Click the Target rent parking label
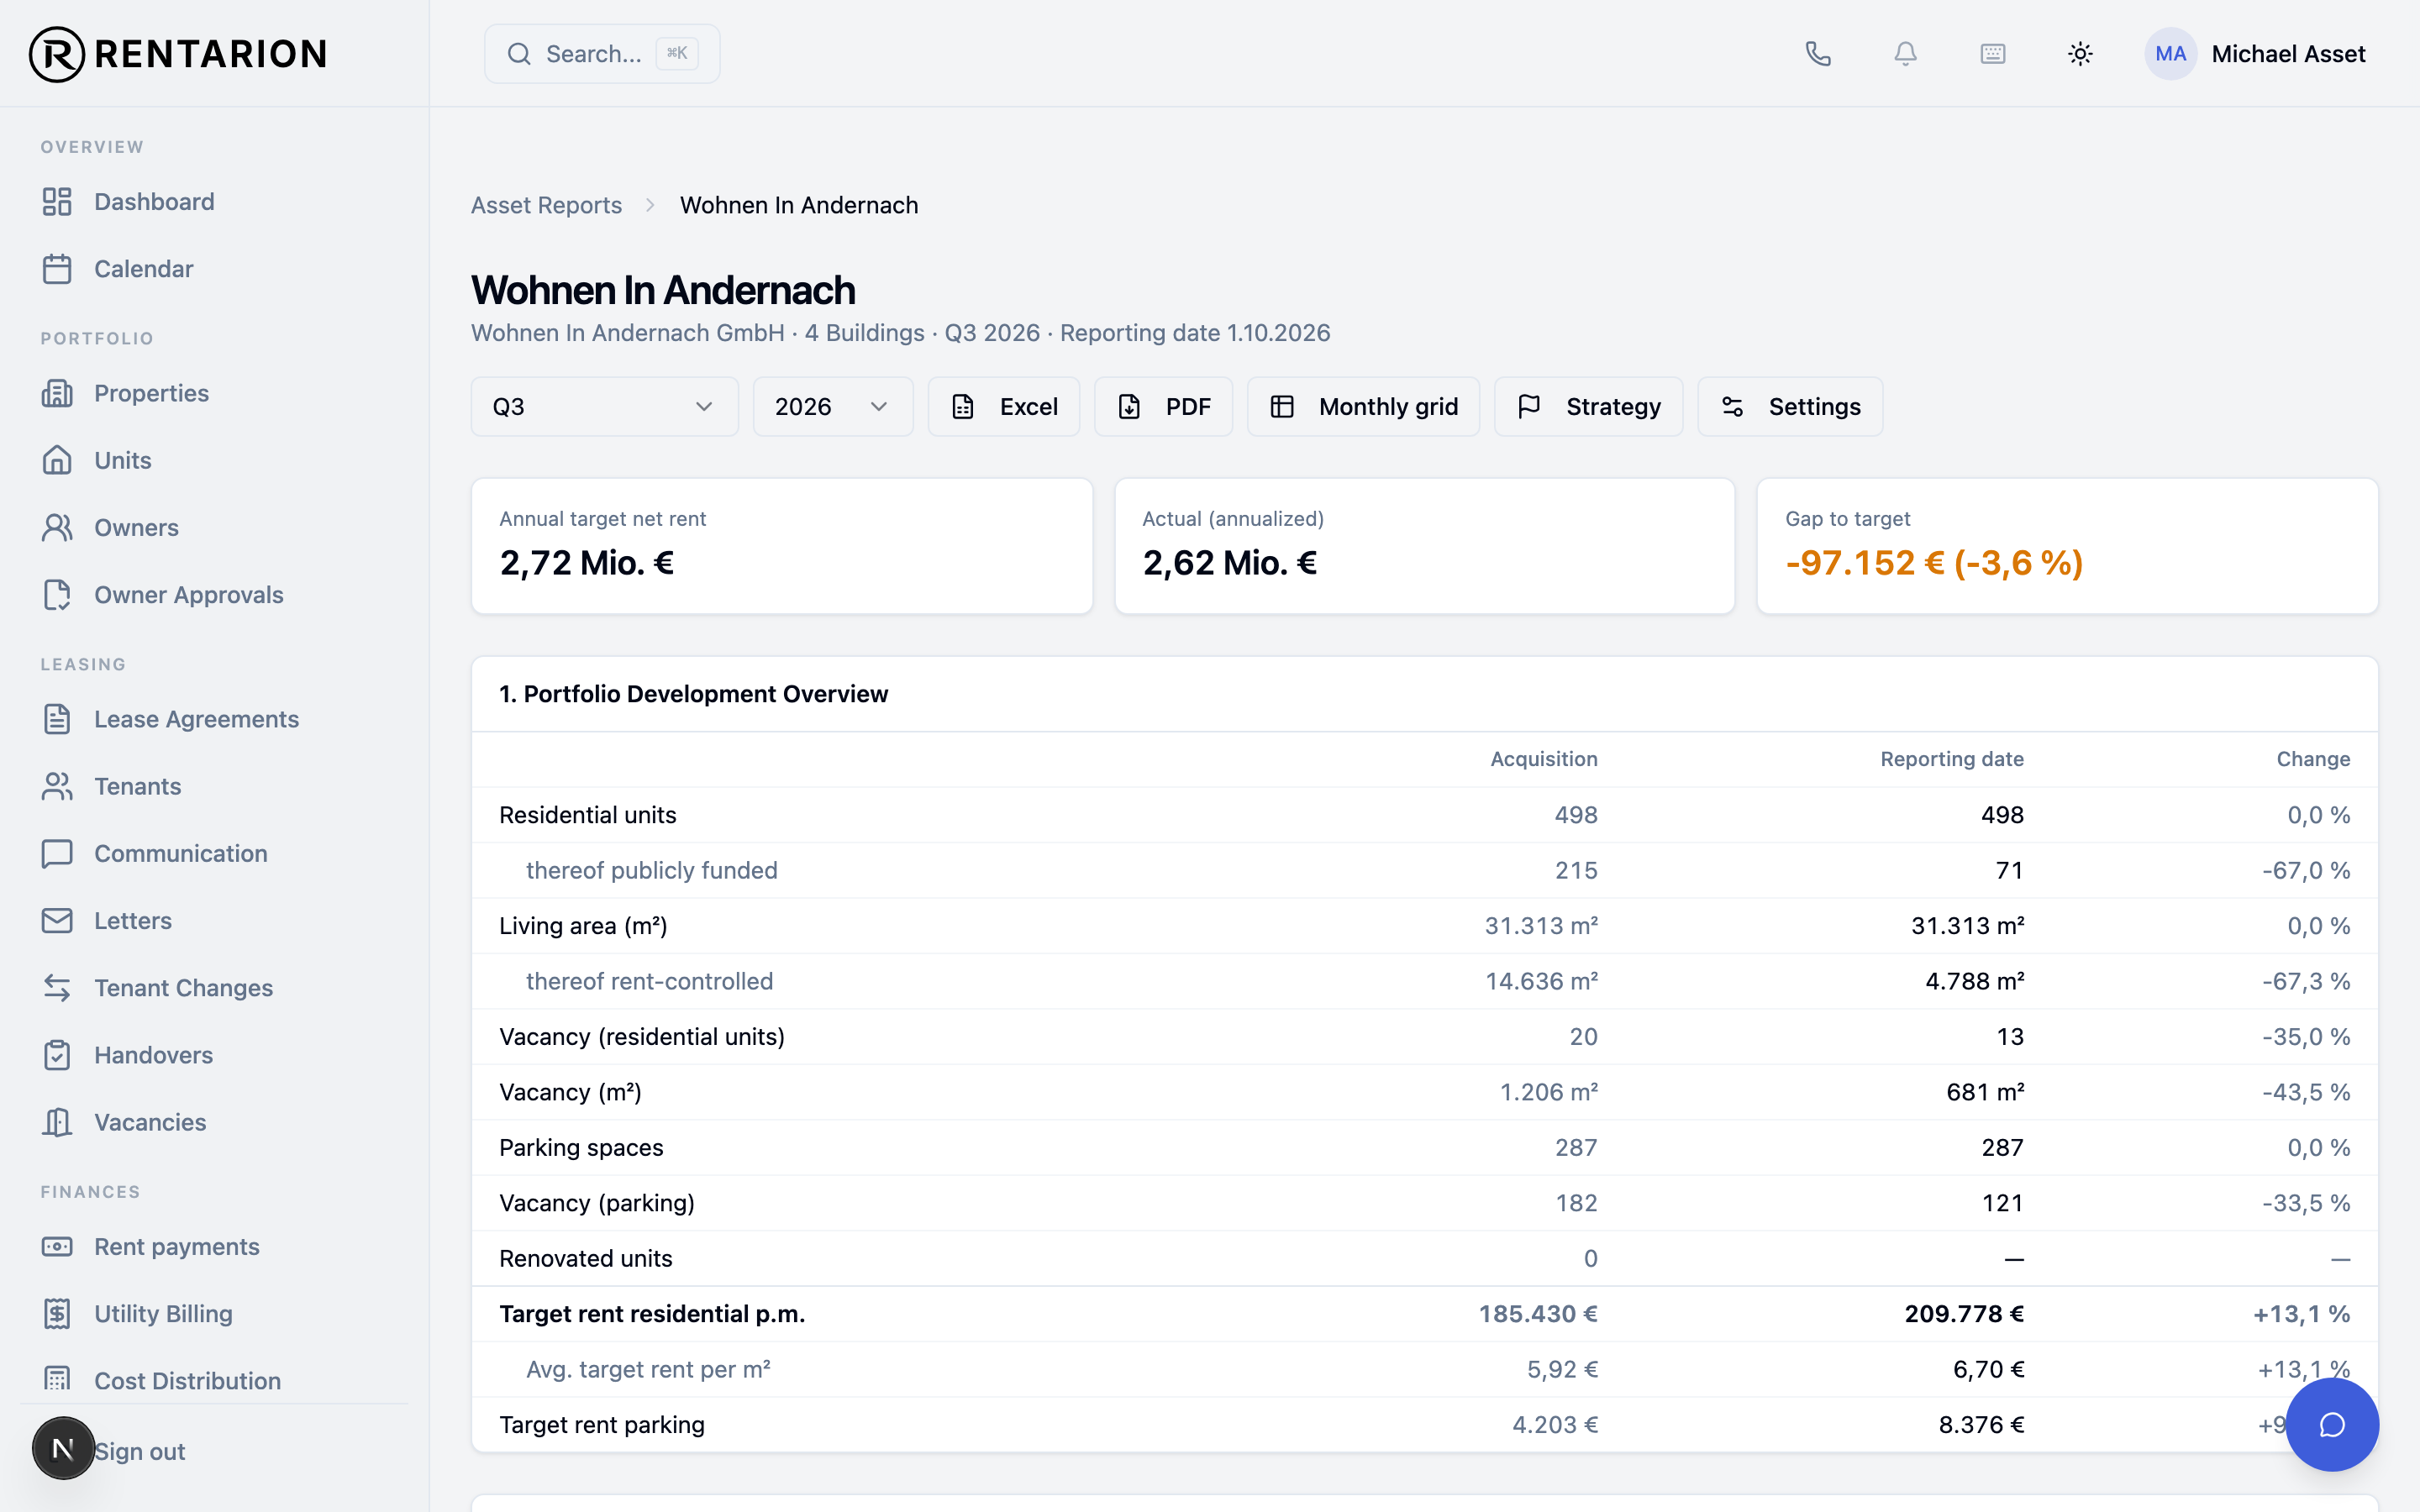 [602, 1425]
